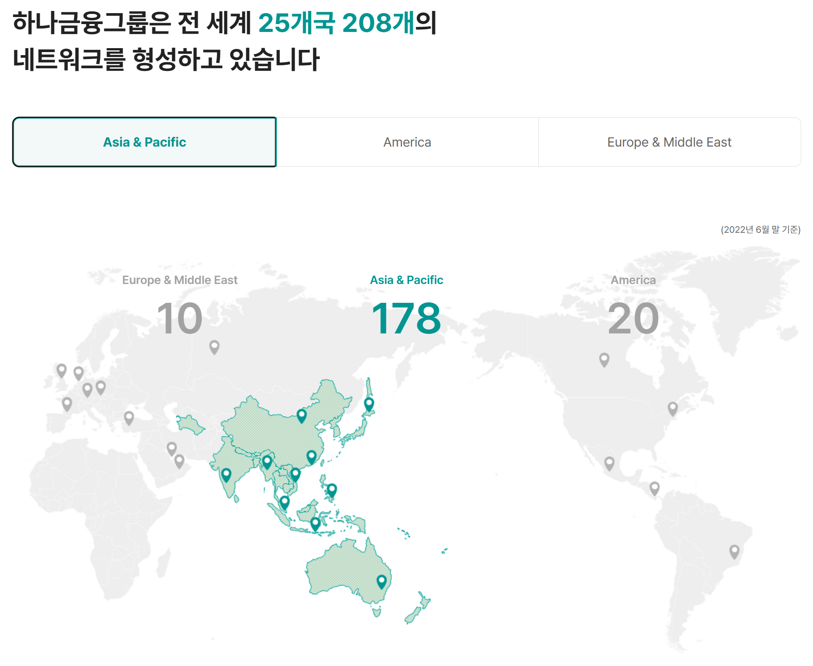This screenshot has width=813, height=666.
Task: Click the gray pin over Panama
Action: [654, 489]
